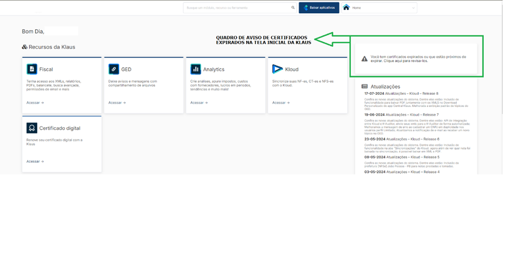Click the warning triangle in certificate notice
Image resolution: width=508 pixels, height=260 pixels.
364,59
